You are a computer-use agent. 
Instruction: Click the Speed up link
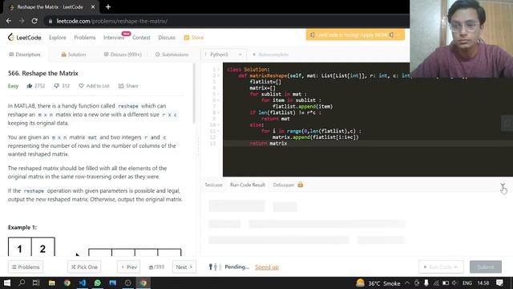pyautogui.click(x=267, y=267)
